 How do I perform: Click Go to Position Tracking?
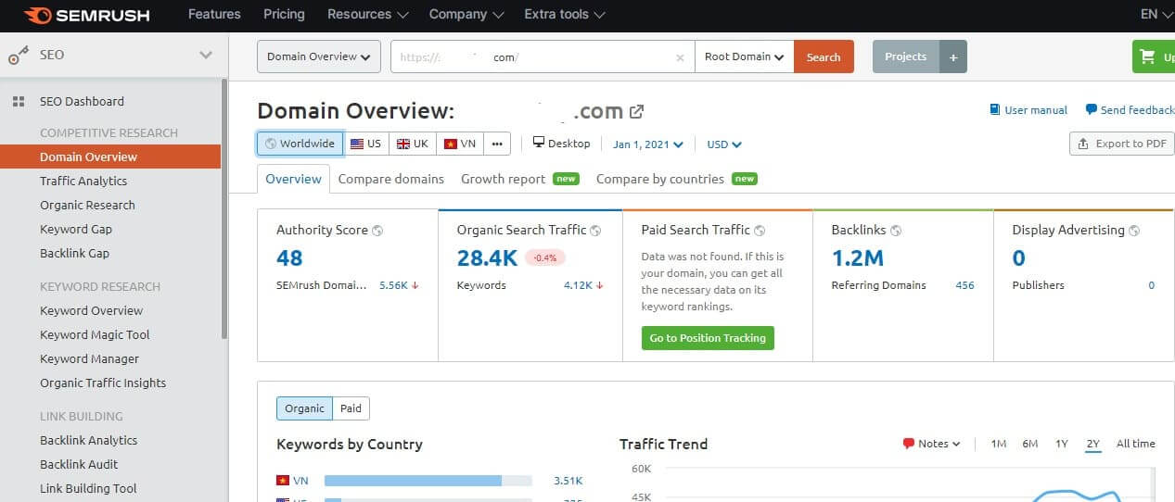708,338
